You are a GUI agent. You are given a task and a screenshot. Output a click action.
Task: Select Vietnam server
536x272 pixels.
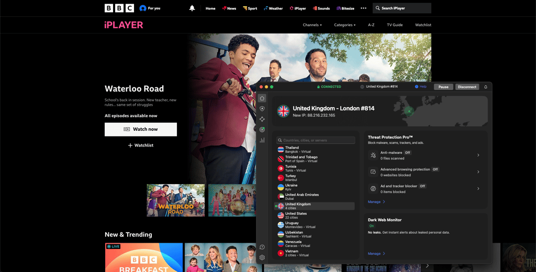tap(315, 253)
